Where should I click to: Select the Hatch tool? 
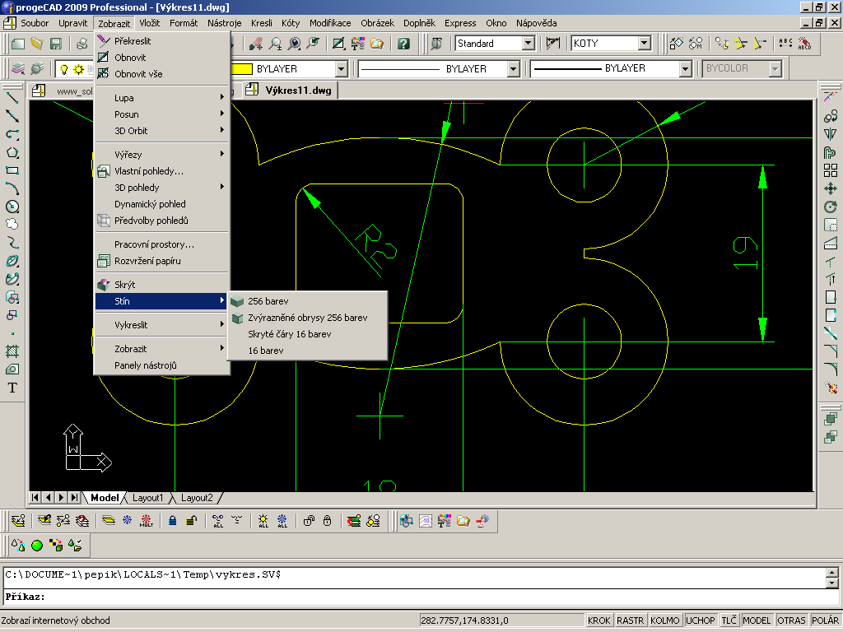coord(12,351)
